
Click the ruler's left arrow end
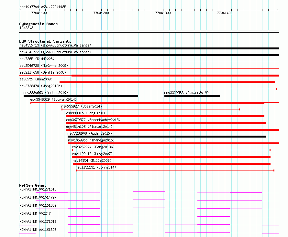coord(20,10)
